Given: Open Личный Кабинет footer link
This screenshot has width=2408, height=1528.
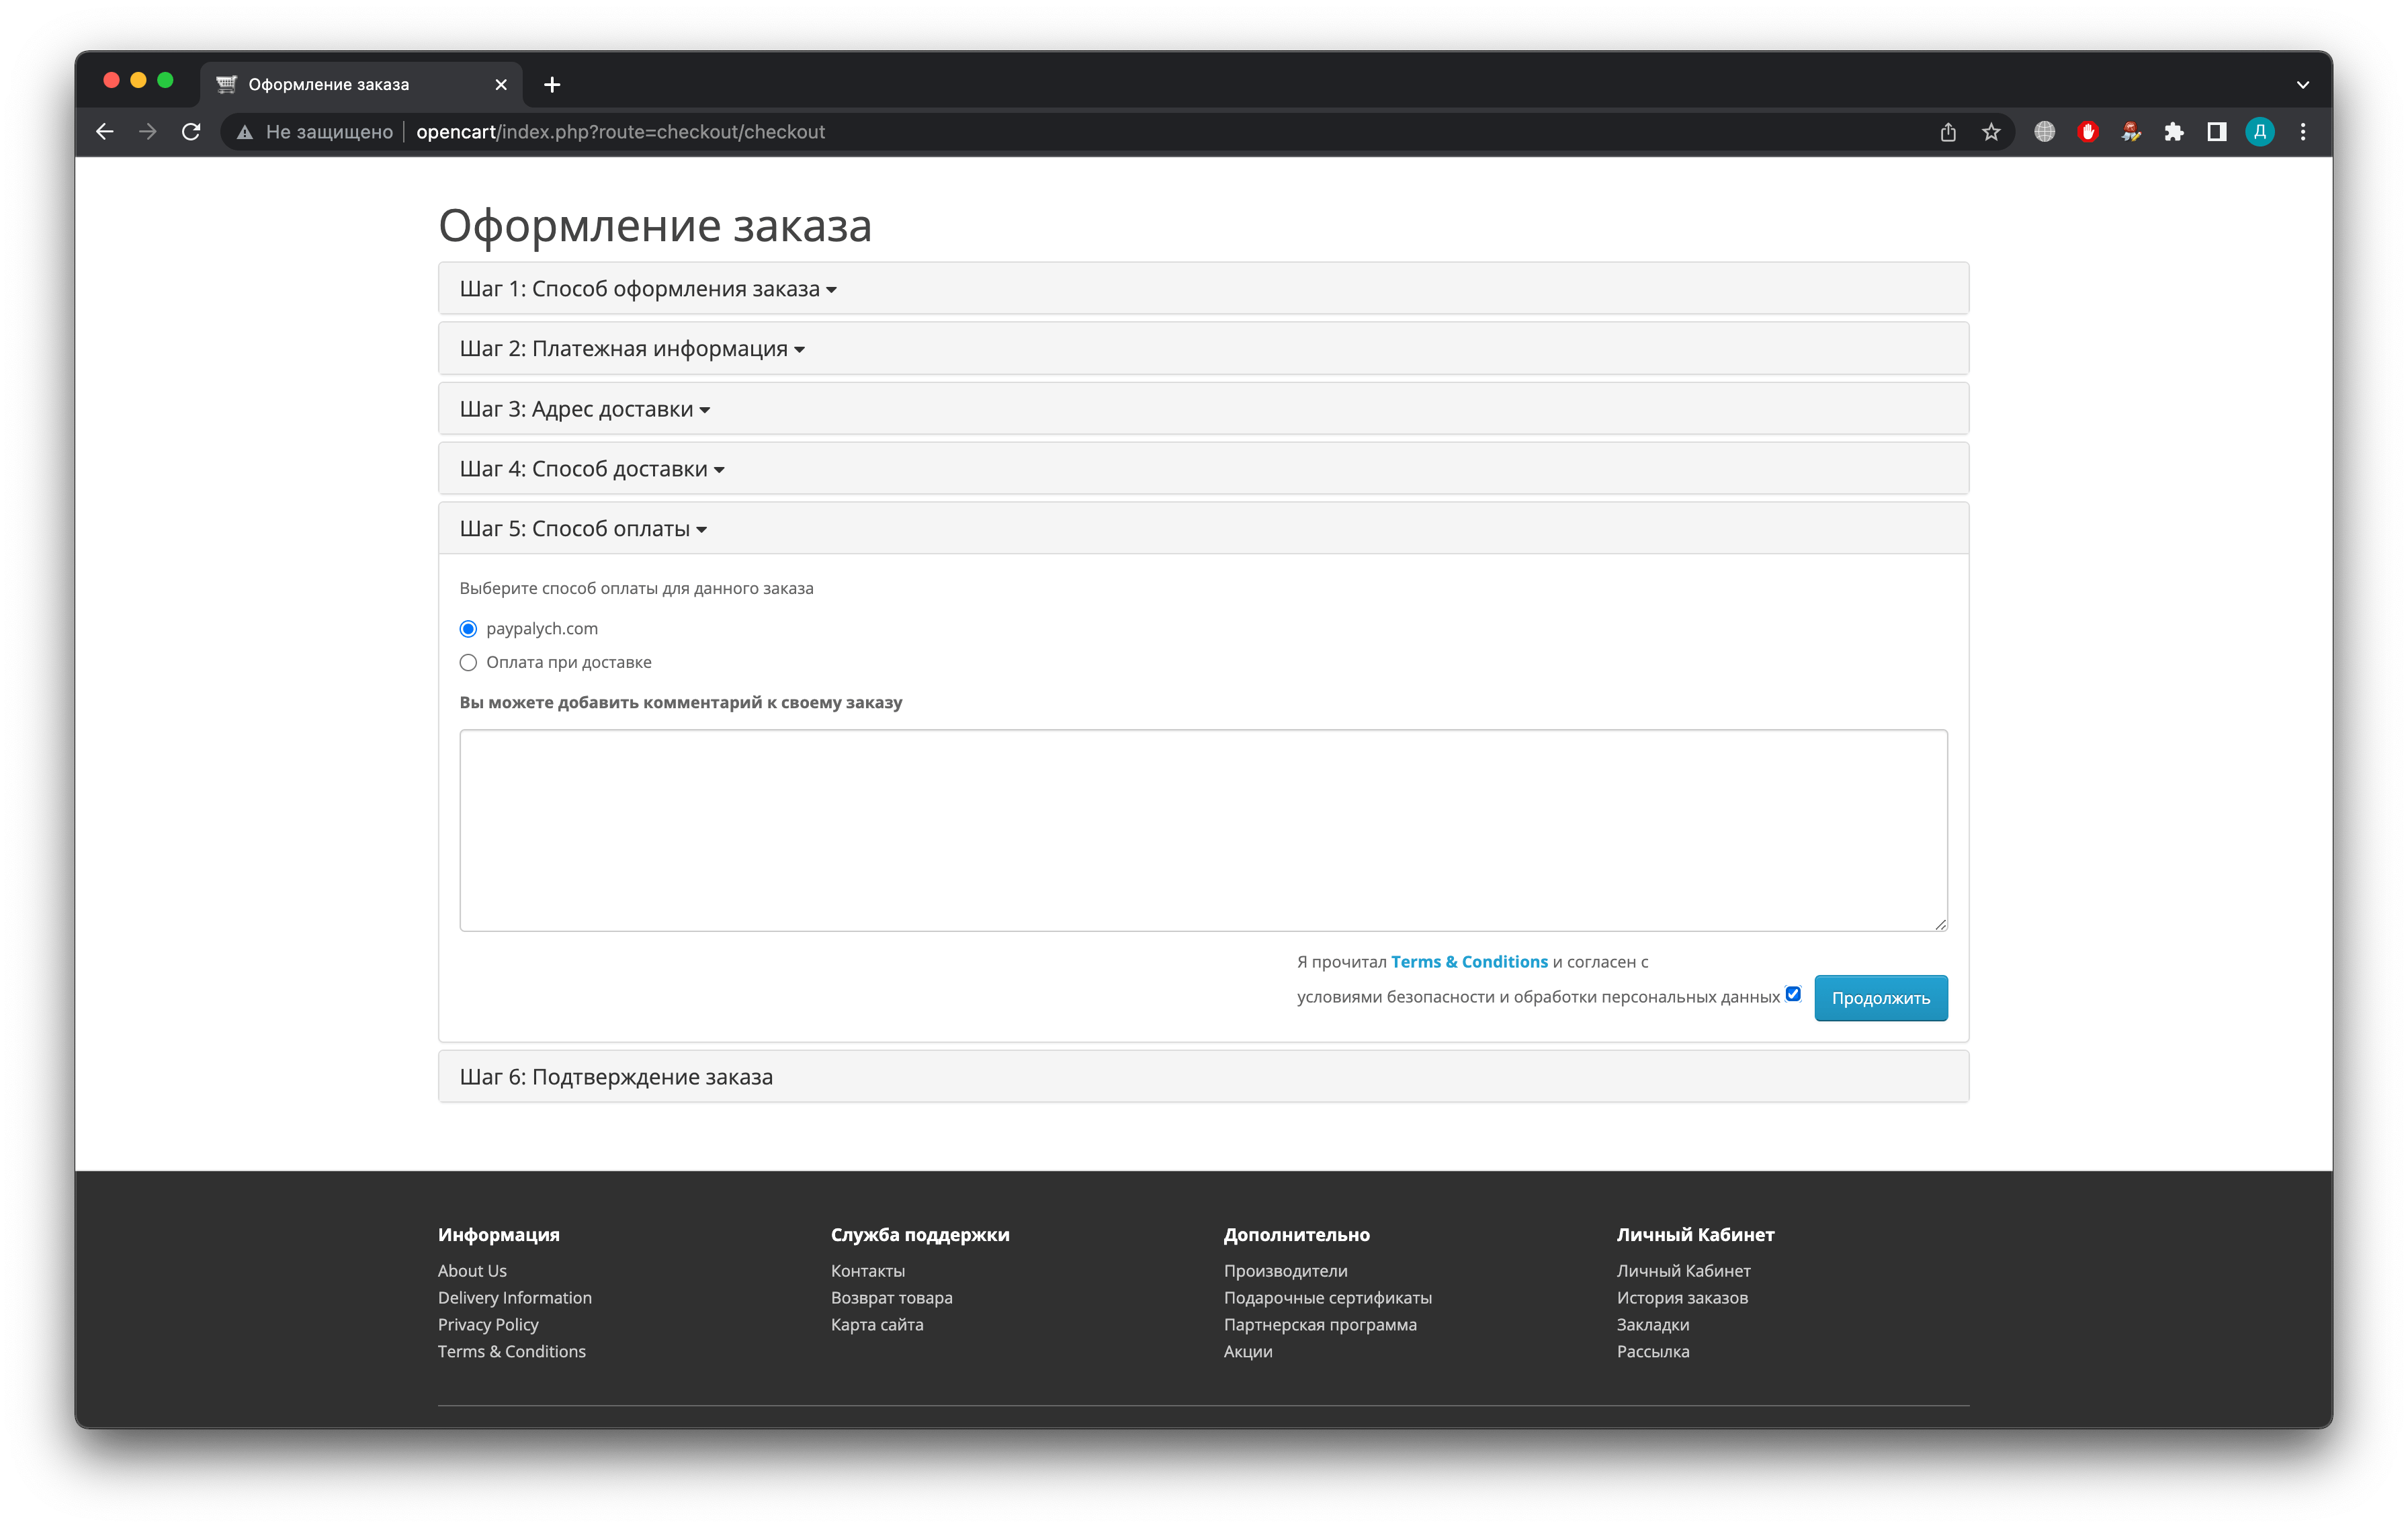Looking at the screenshot, I should 1683,1271.
